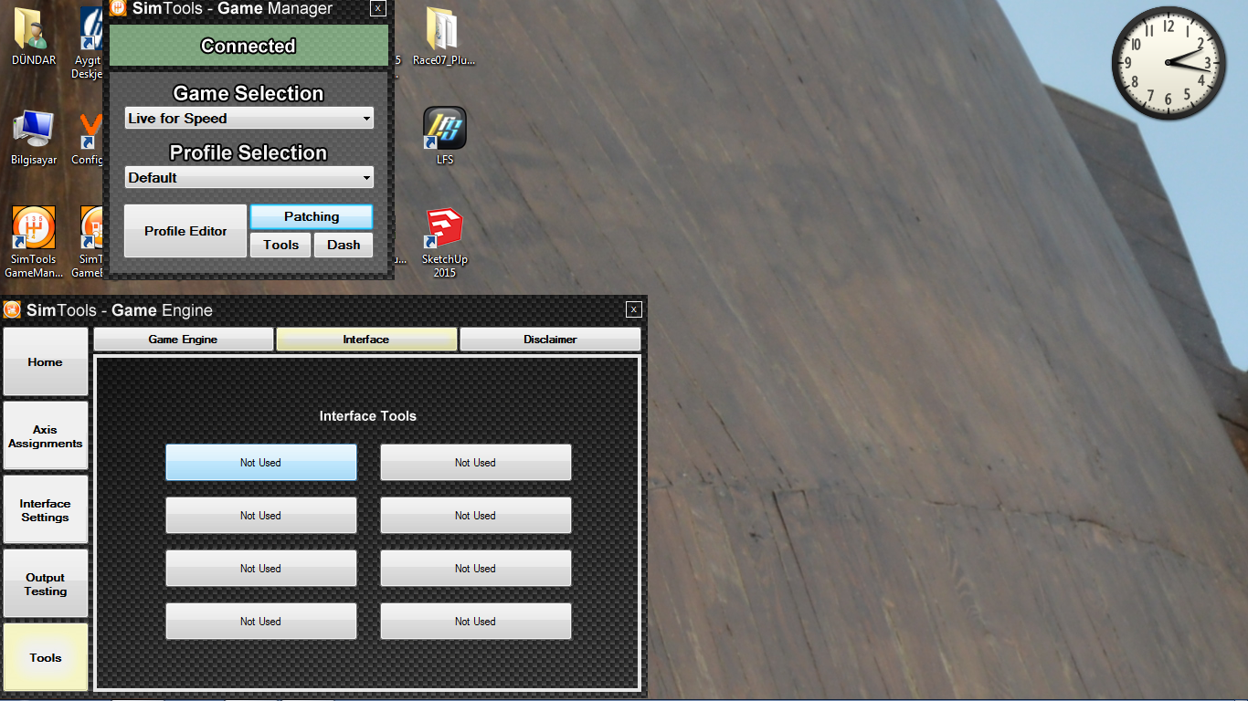
Task: Select the SimTools GameManager desktop shortcut
Action: click(x=34, y=242)
